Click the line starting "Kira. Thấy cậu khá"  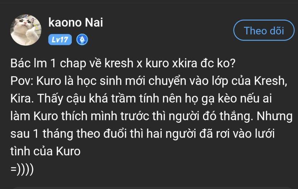[141, 99]
